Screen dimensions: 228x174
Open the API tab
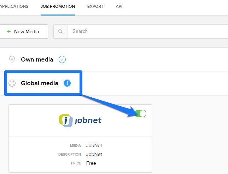click(x=119, y=6)
